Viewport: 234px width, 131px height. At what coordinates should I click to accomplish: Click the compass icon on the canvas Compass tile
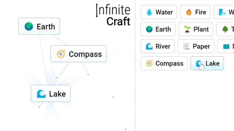point(61,54)
